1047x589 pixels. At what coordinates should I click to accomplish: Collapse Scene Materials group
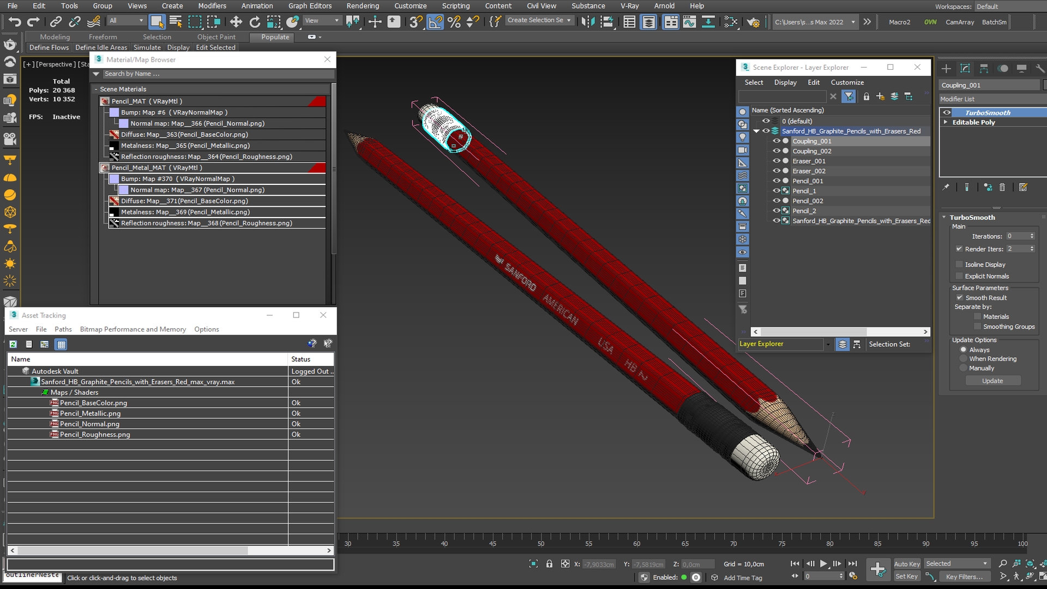coord(97,89)
